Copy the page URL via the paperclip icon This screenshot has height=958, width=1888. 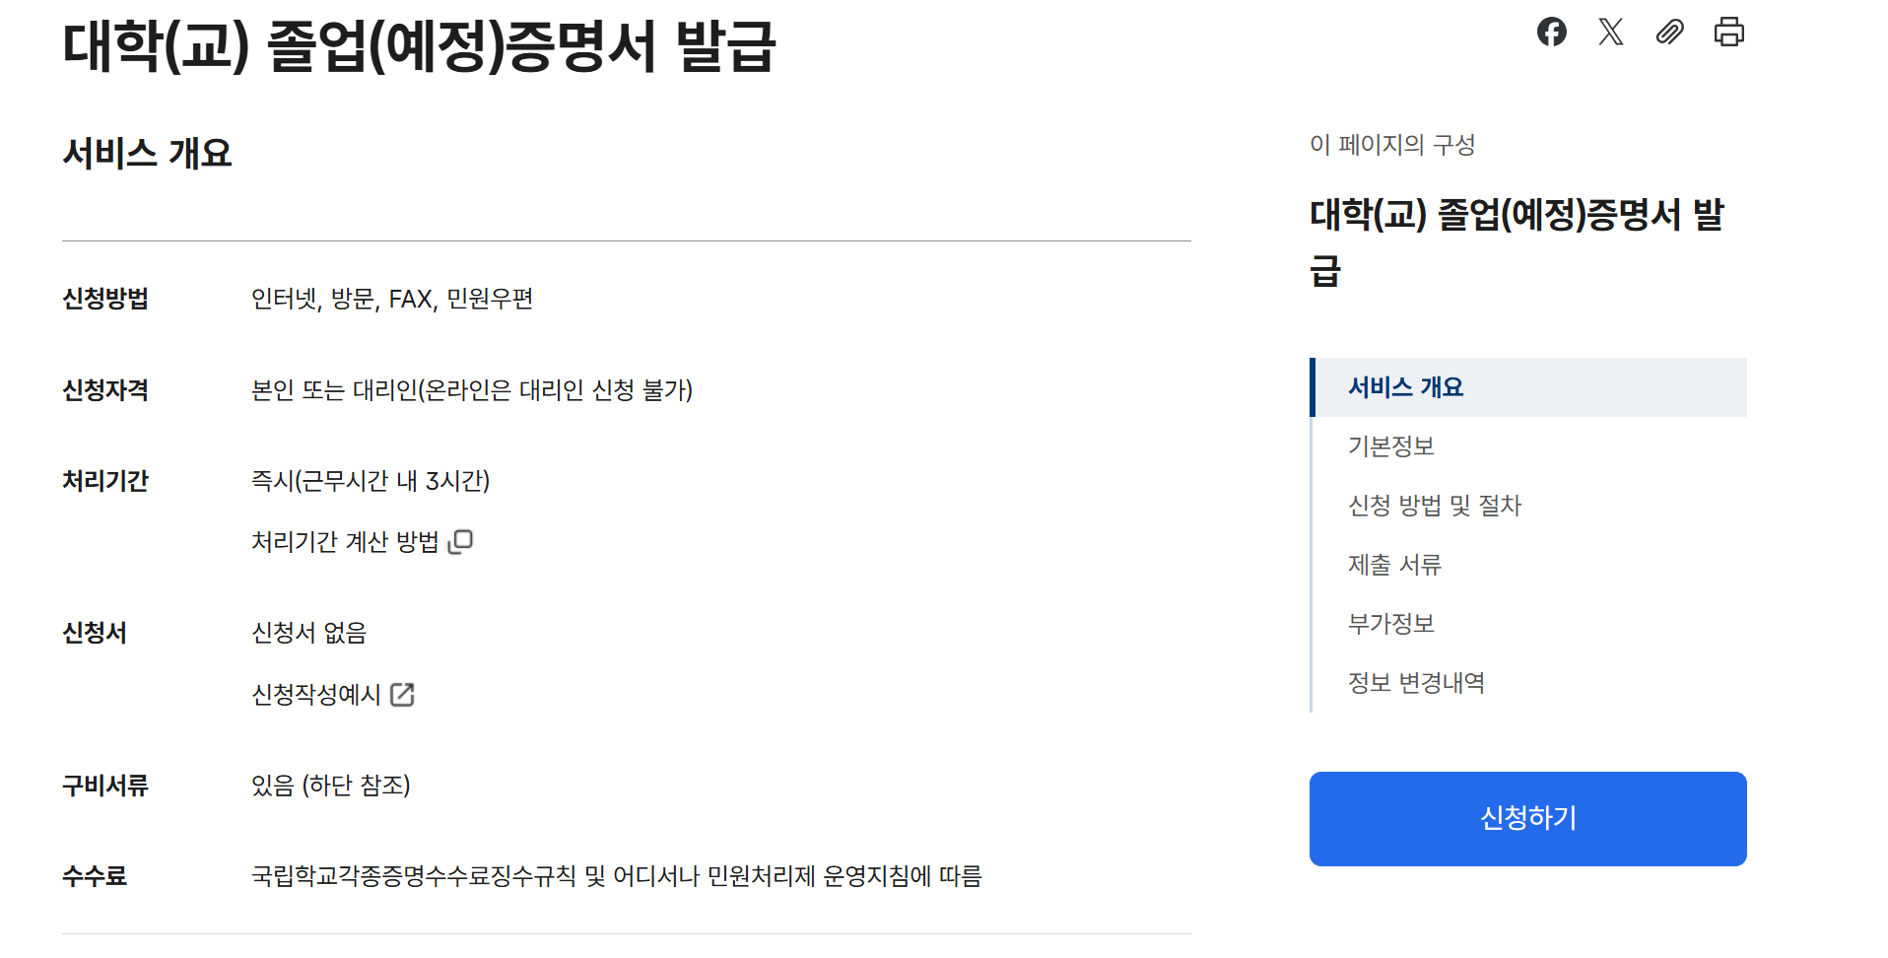[1670, 33]
